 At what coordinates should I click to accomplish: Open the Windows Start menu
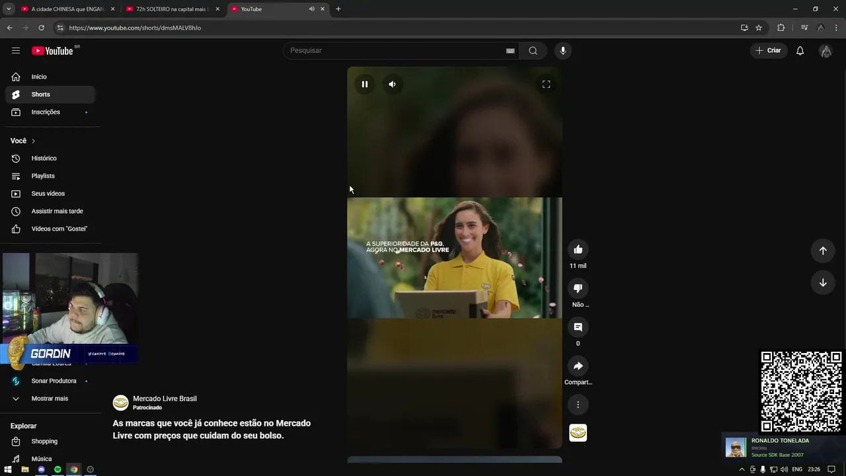click(8, 469)
